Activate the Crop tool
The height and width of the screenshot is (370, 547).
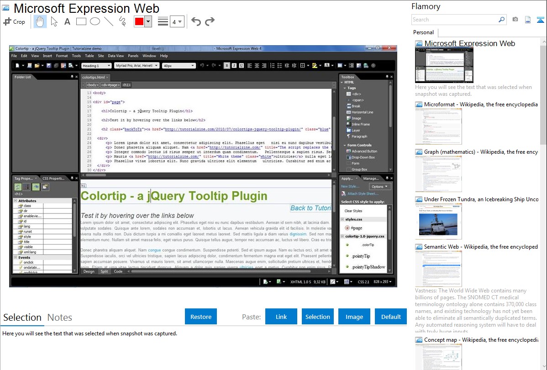(x=14, y=21)
